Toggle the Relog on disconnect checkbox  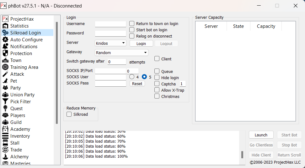pyautogui.click(x=132, y=36)
